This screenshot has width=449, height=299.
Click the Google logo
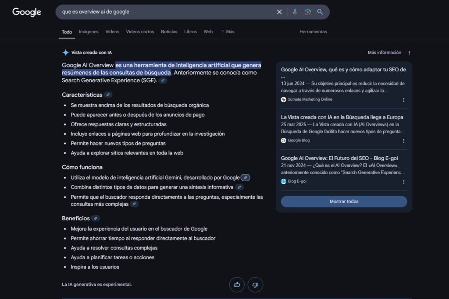coord(27,12)
